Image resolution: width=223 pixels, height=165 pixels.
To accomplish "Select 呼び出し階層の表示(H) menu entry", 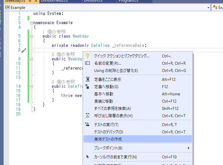I will (x=138, y=116).
